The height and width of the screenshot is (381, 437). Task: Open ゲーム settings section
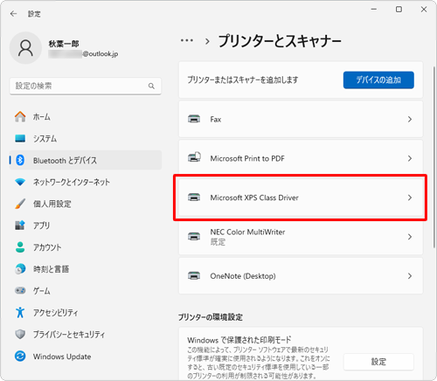(x=86, y=290)
